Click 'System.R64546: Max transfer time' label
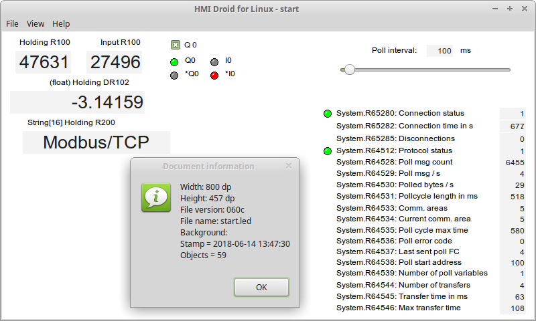This screenshot has width=536, height=321. pyautogui.click(x=398, y=308)
